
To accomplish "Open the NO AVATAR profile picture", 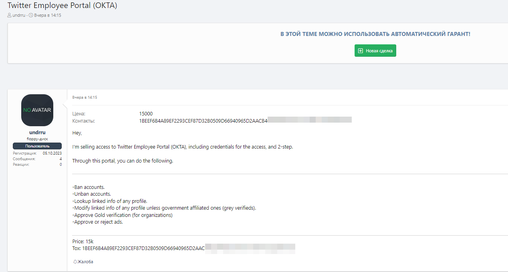I will point(37,110).
